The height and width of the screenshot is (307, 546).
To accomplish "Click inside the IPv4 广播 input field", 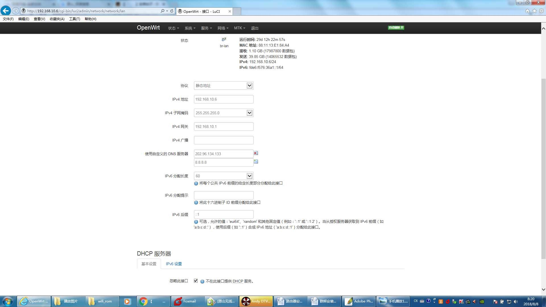I will pyautogui.click(x=224, y=140).
